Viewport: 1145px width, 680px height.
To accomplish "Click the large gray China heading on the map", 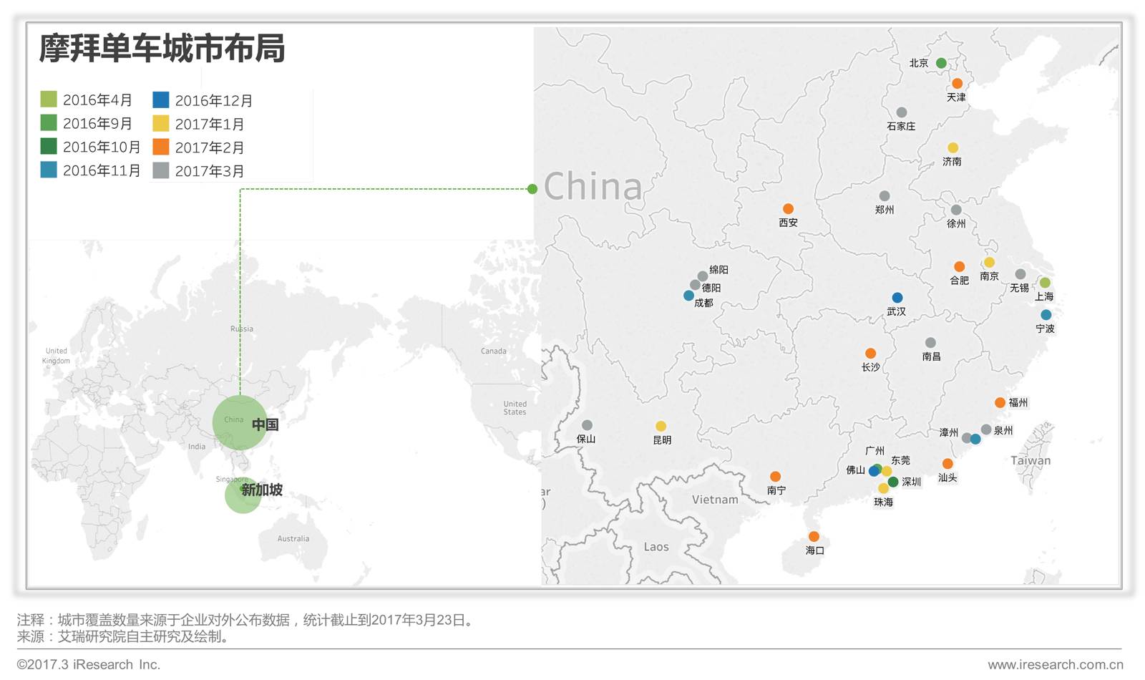I will pyautogui.click(x=593, y=186).
